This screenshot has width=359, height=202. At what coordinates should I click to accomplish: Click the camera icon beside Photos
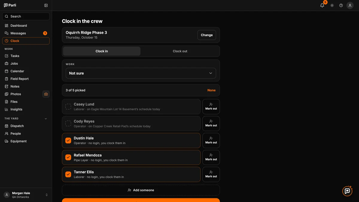coord(46,94)
